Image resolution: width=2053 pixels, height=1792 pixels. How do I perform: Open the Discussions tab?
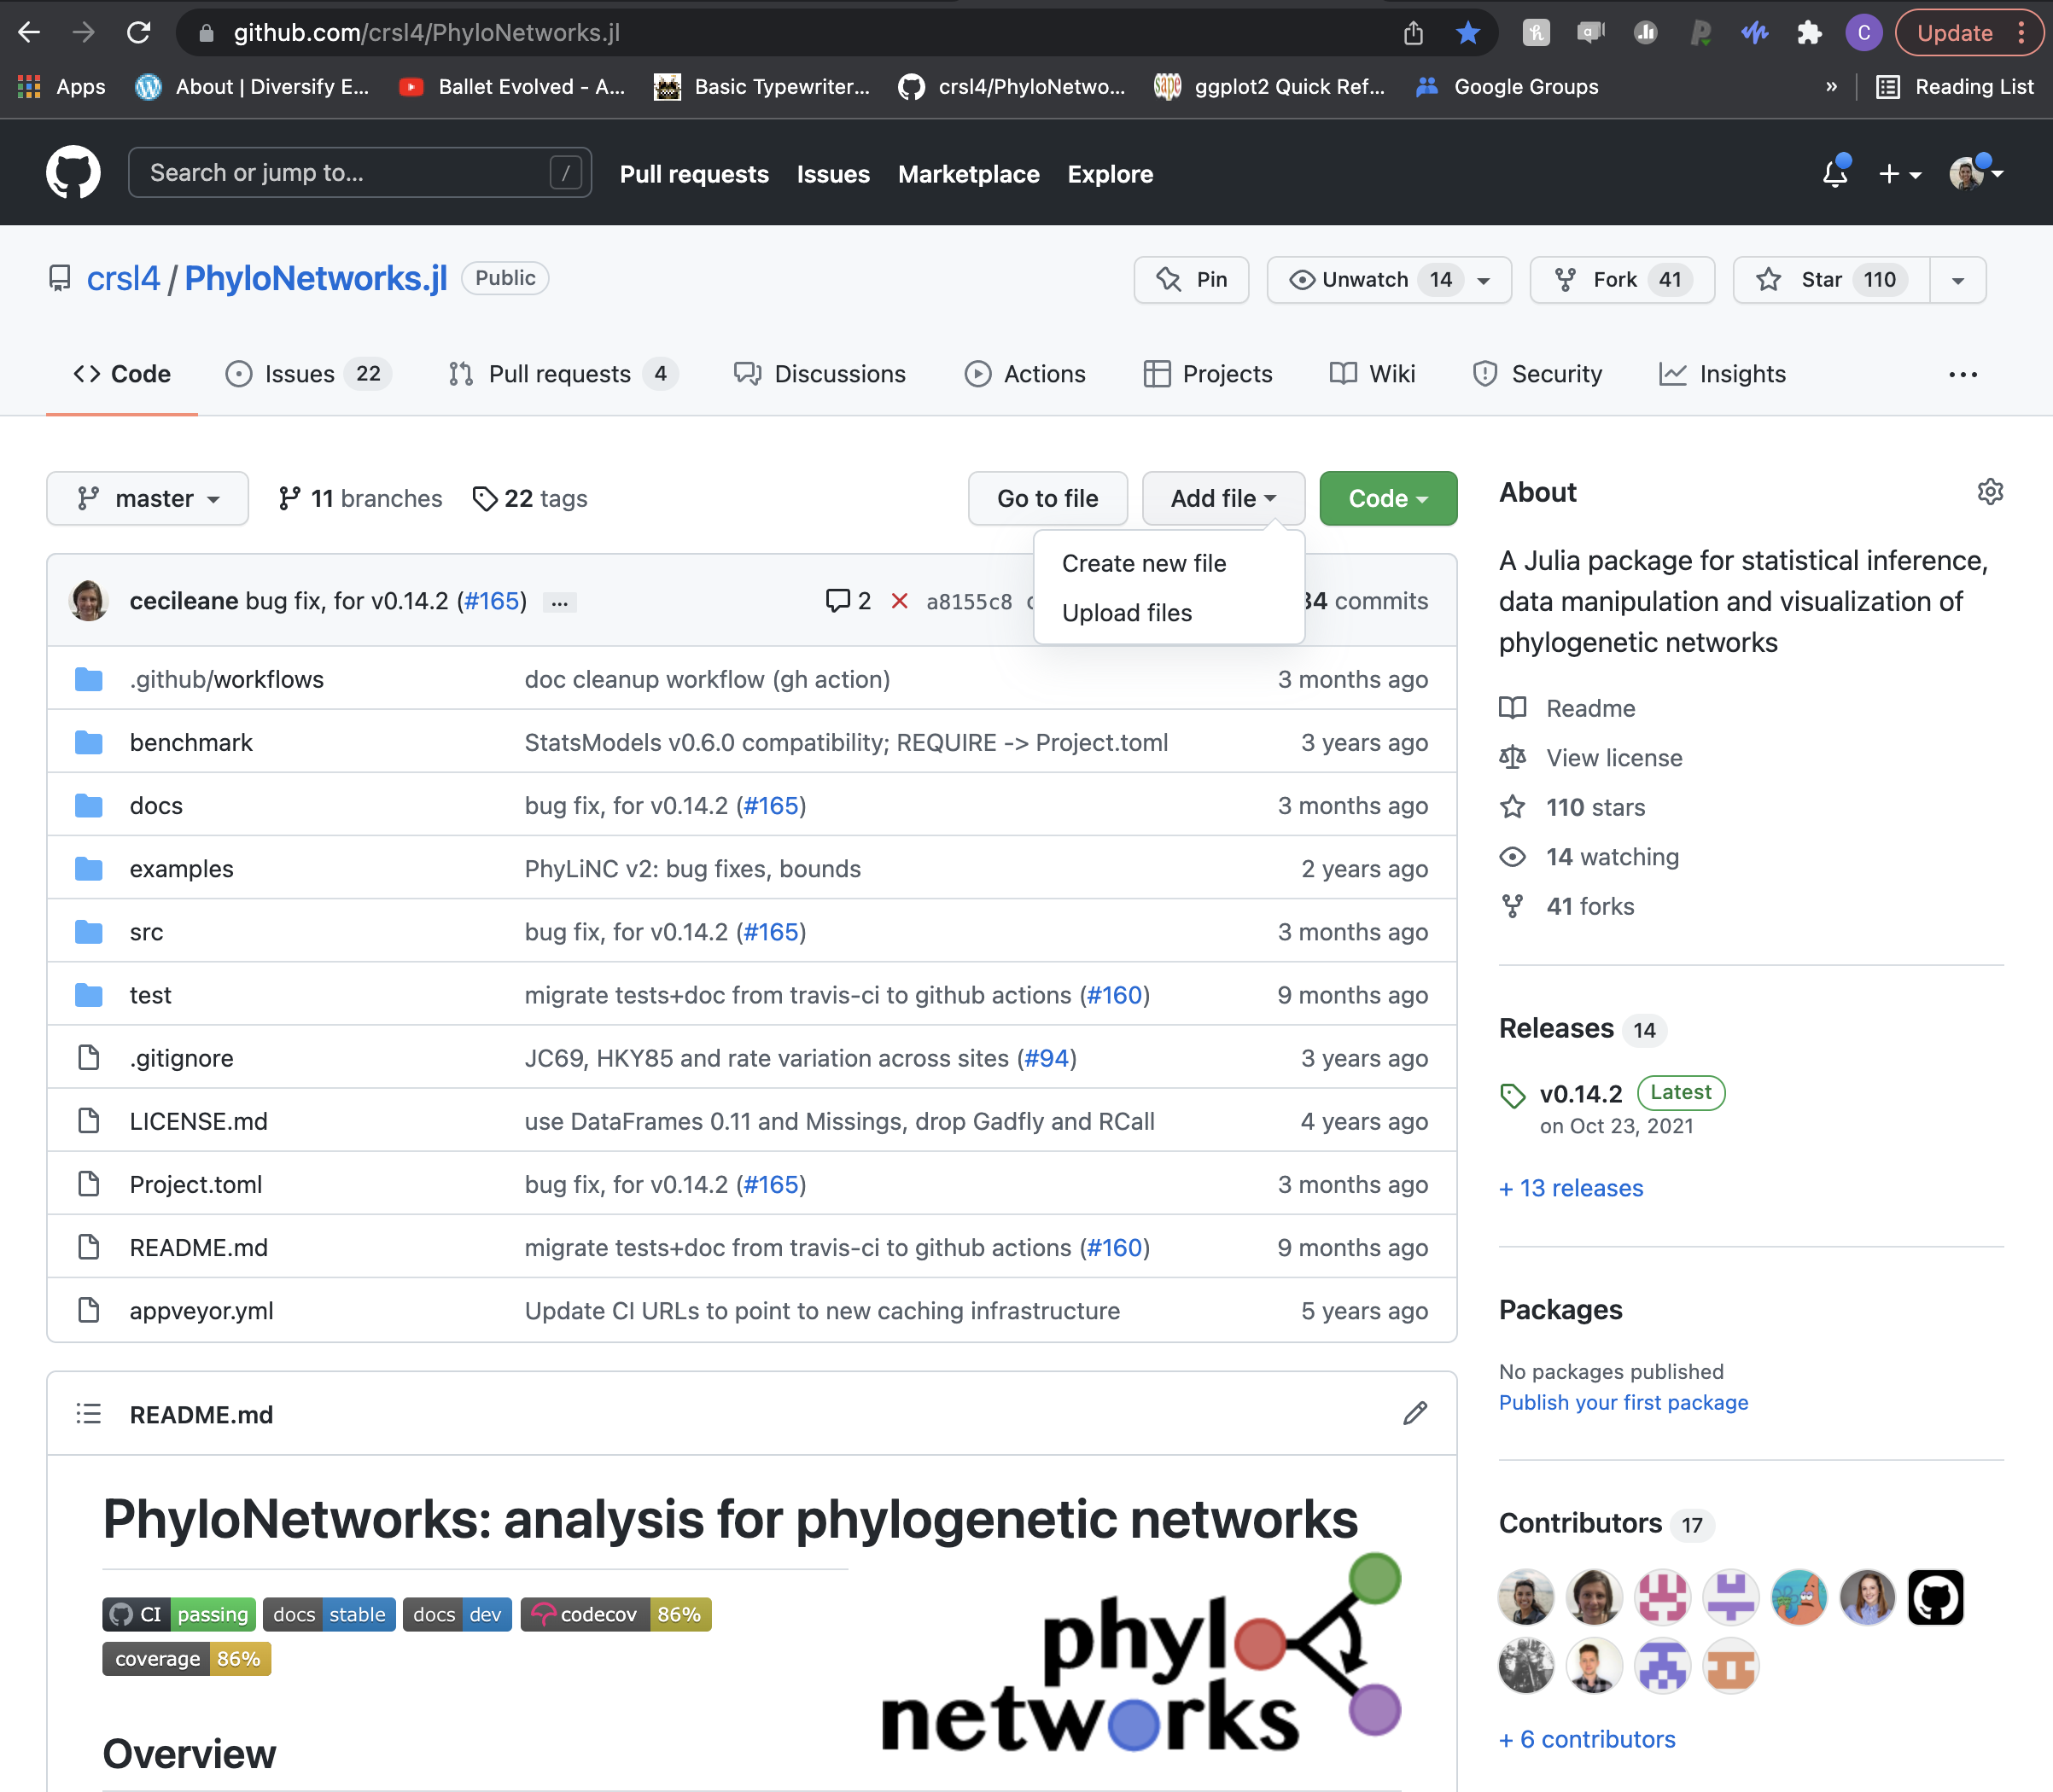pos(819,374)
